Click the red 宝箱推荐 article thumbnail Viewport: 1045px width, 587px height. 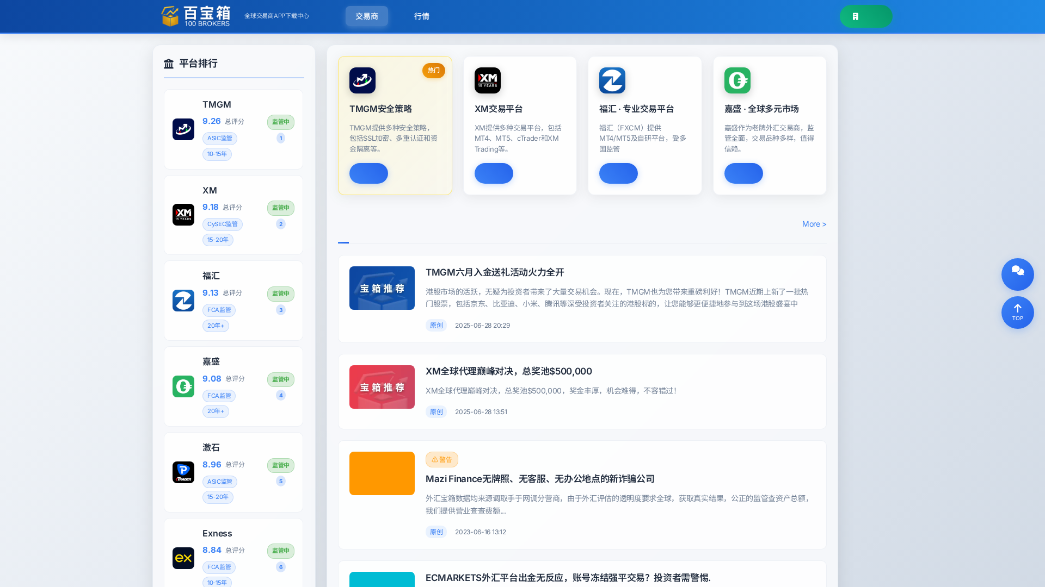tap(382, 386)
